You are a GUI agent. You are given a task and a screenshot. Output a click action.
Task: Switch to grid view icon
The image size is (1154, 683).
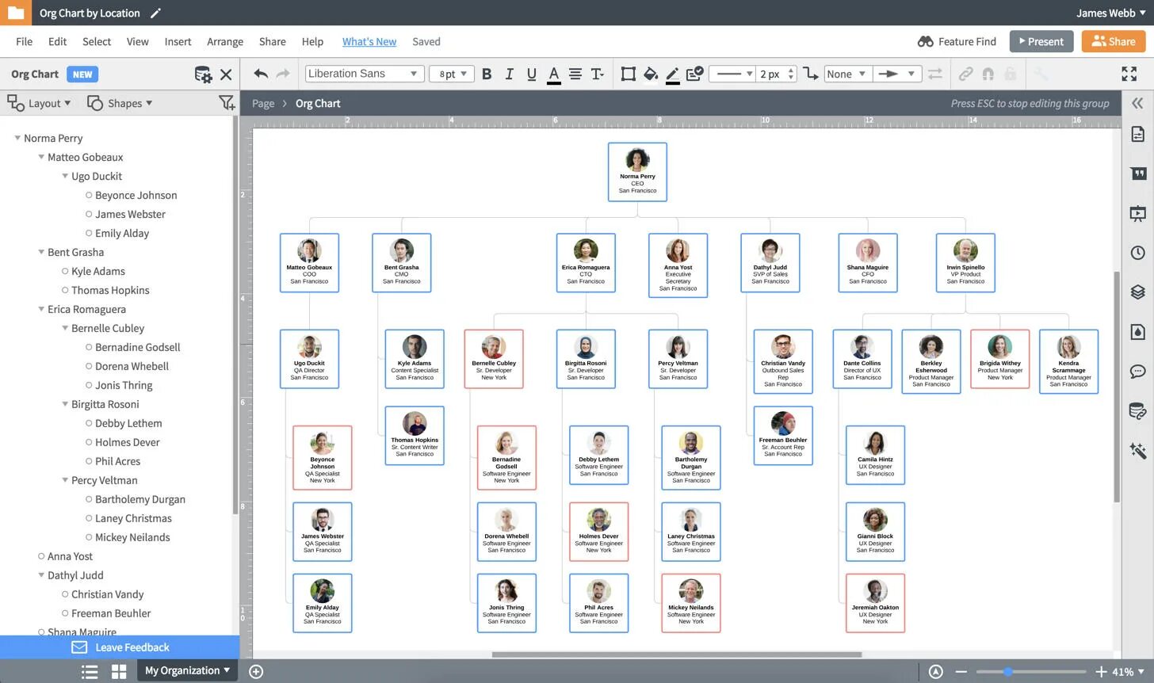coord(119,671)
